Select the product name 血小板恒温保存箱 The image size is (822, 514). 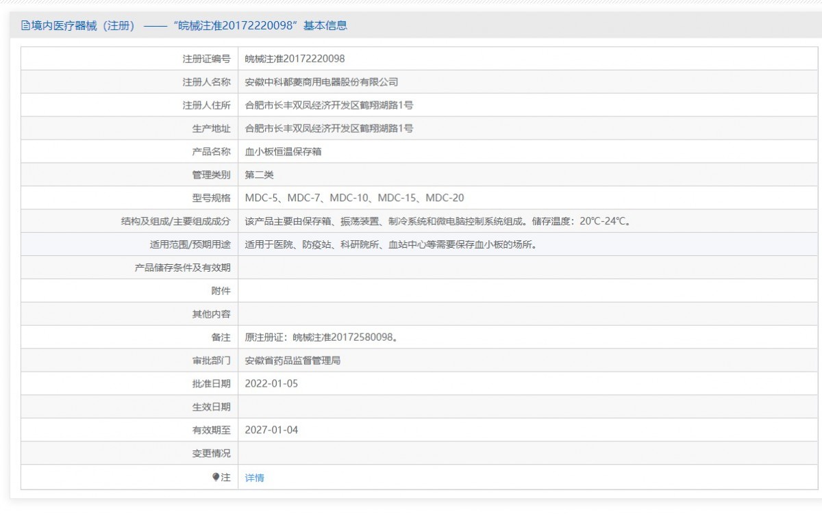pyautogui.click(x=283, y=152)
